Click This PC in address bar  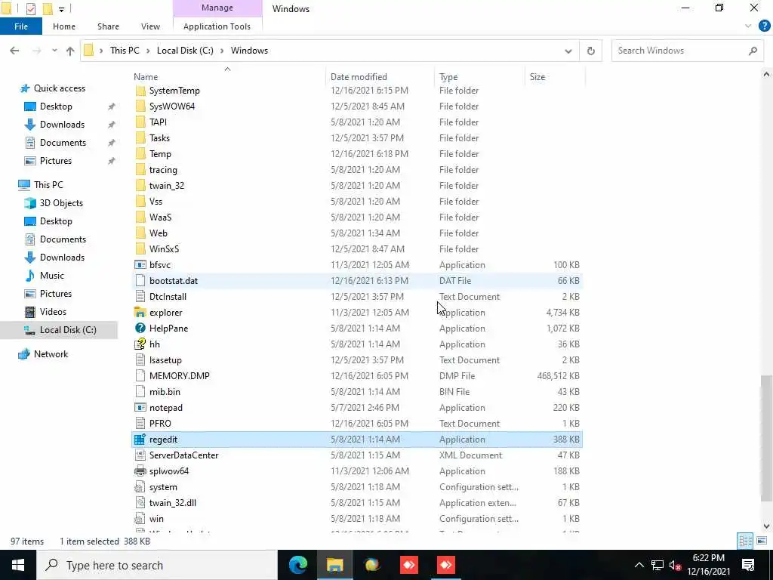click(x=125, y=51)
